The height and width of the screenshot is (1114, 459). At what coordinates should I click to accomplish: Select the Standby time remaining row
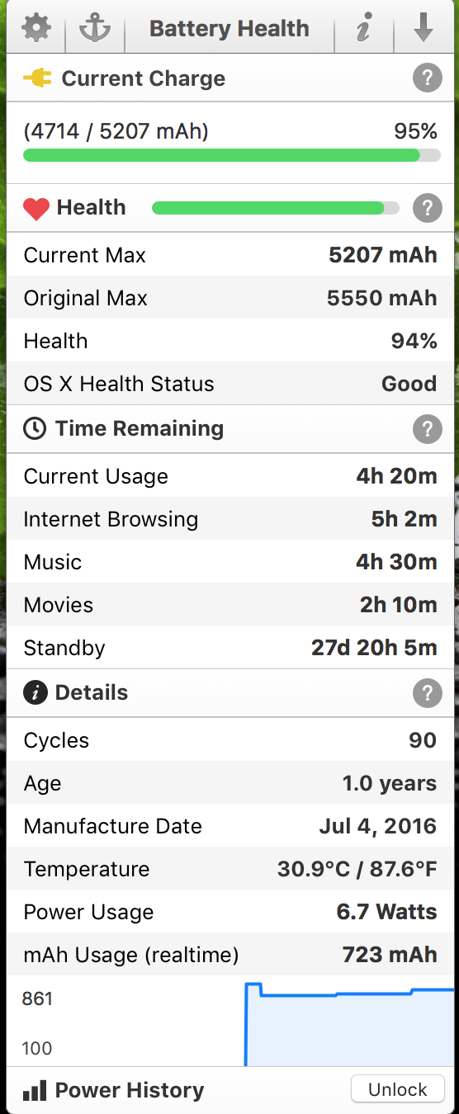pyautogui.click(x=230, y=648)
